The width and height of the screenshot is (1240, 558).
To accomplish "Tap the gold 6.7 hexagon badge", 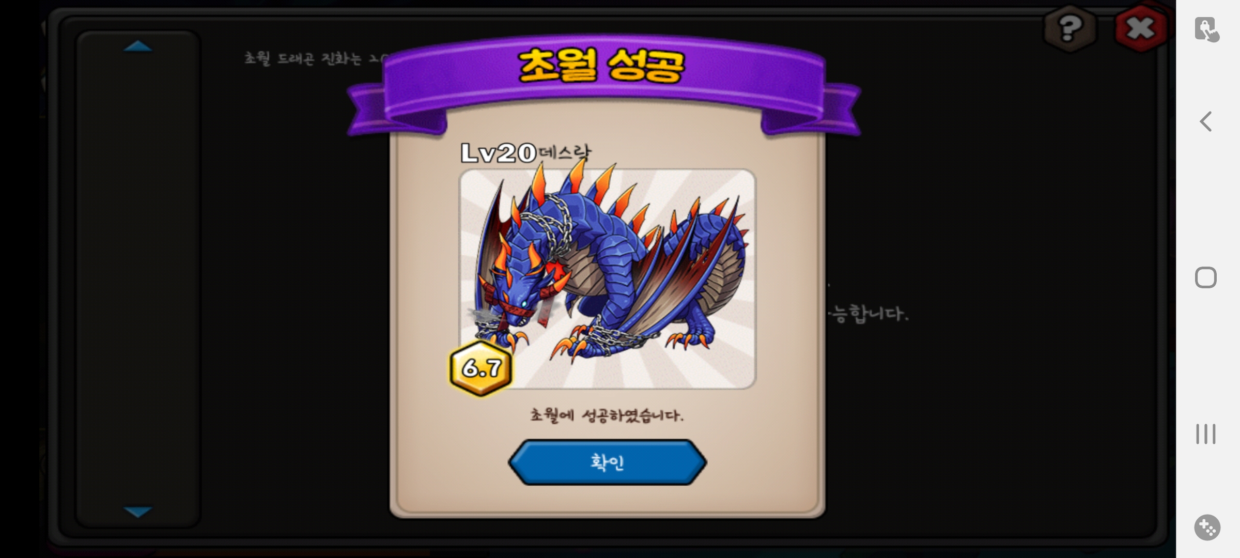I will pos(481,368).
